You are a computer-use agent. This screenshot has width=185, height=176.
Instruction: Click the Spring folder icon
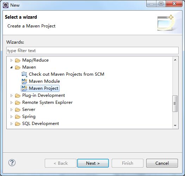click(x=18, y=117)
